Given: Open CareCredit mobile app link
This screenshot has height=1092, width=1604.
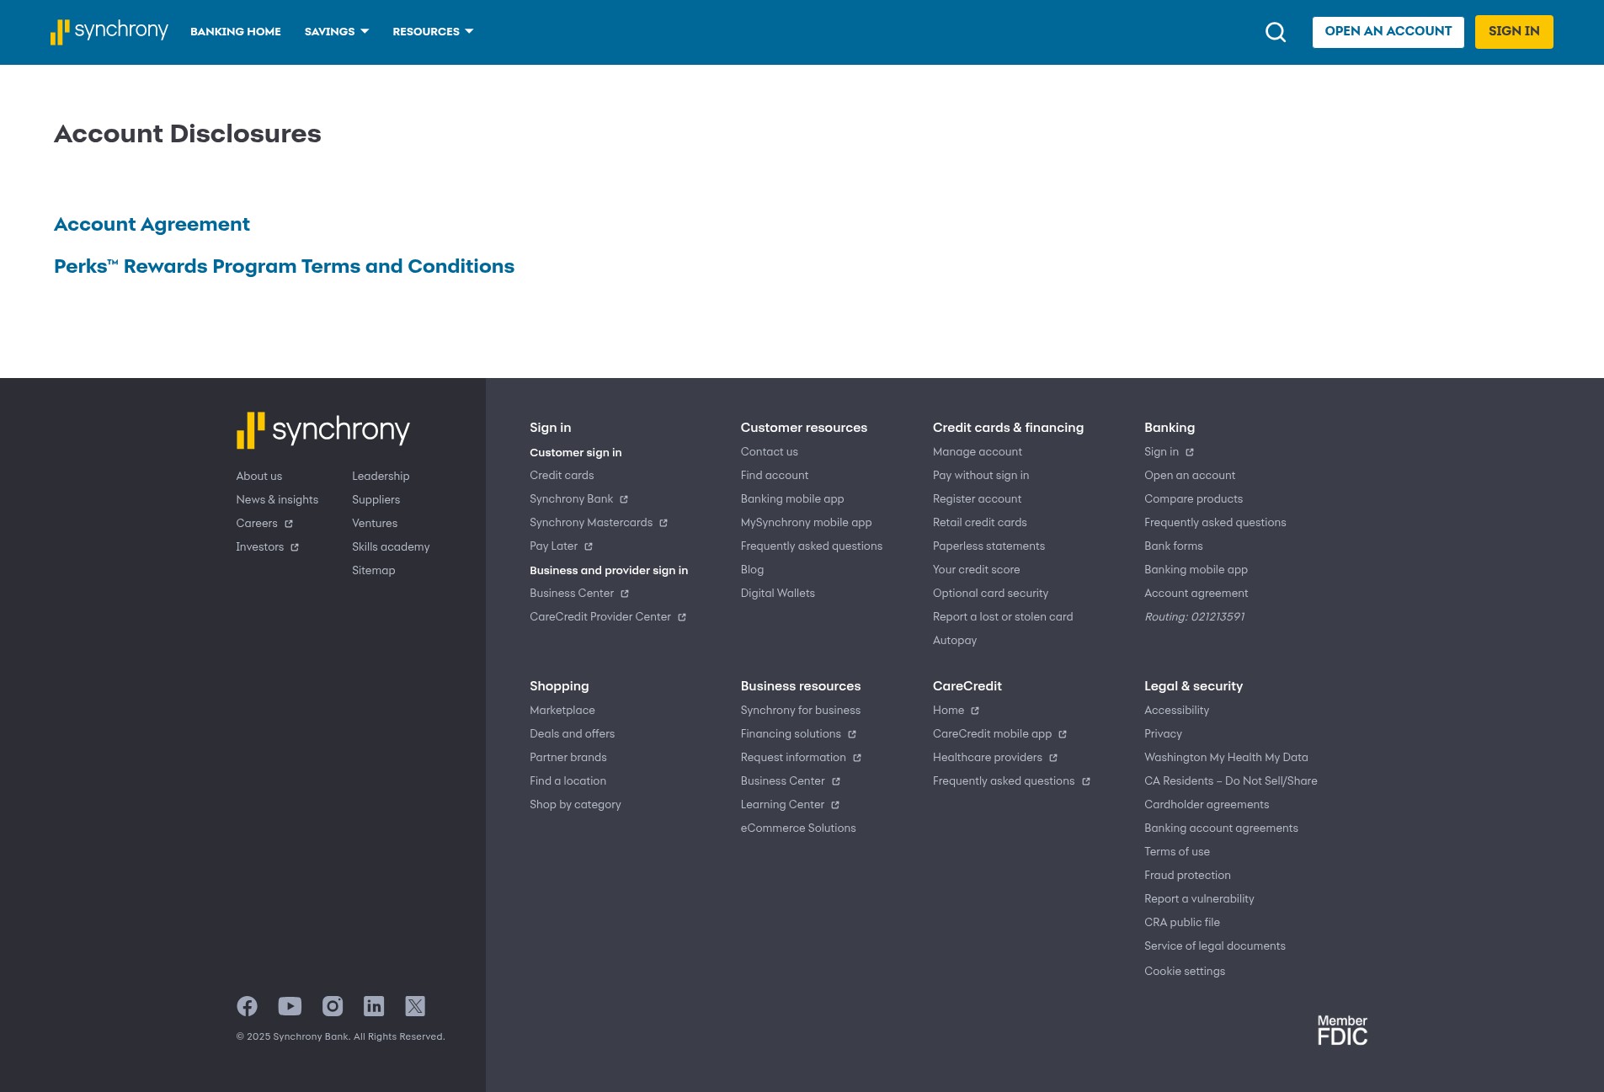Looking at the screenshot, I should click(999, 734).
